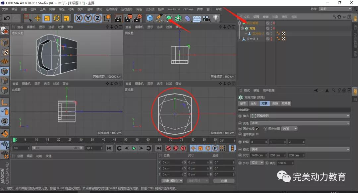
Task: Add a Light object
Action: [x=216, y=18]
